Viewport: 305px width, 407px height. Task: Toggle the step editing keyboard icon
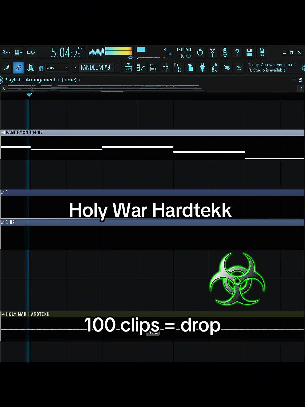point(18,53)
